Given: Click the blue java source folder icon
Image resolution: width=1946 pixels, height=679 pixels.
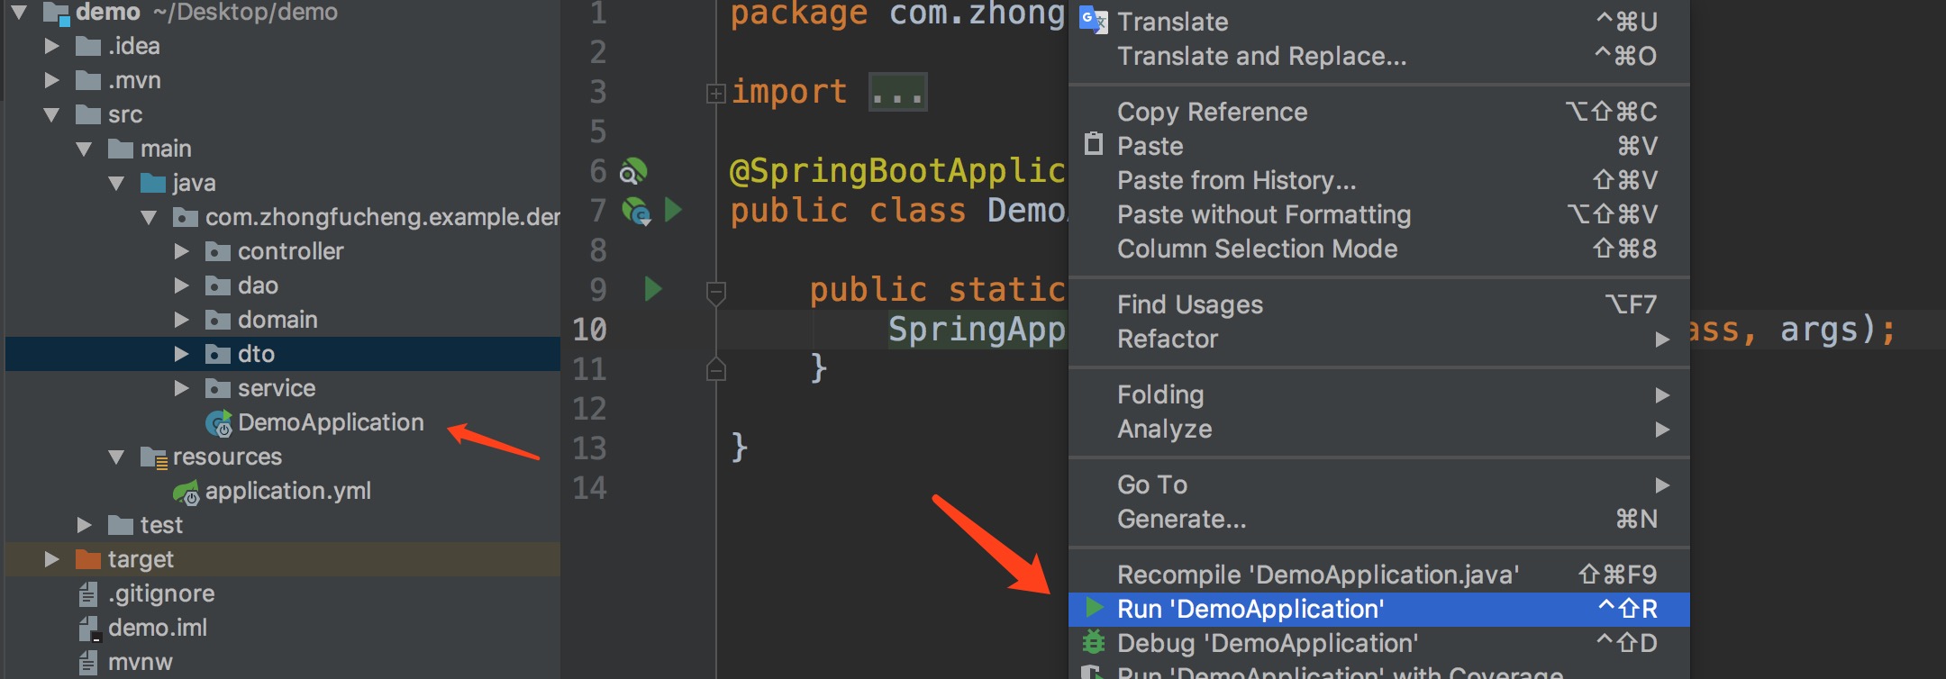Looking at the screenshot, I should point(153,183).
